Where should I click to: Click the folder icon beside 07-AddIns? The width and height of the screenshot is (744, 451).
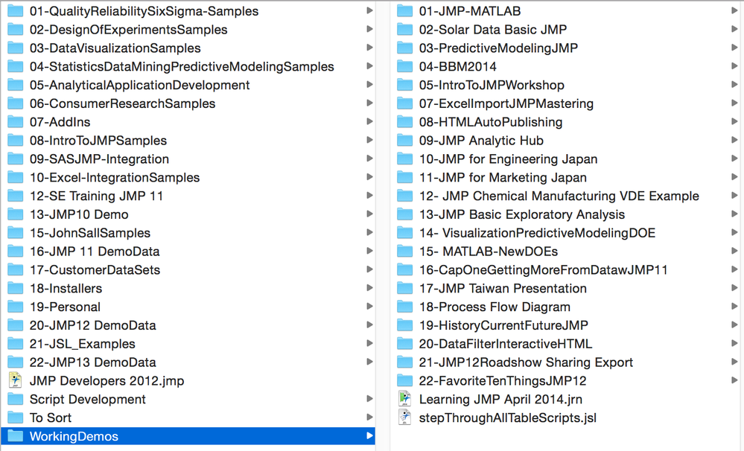15,122
